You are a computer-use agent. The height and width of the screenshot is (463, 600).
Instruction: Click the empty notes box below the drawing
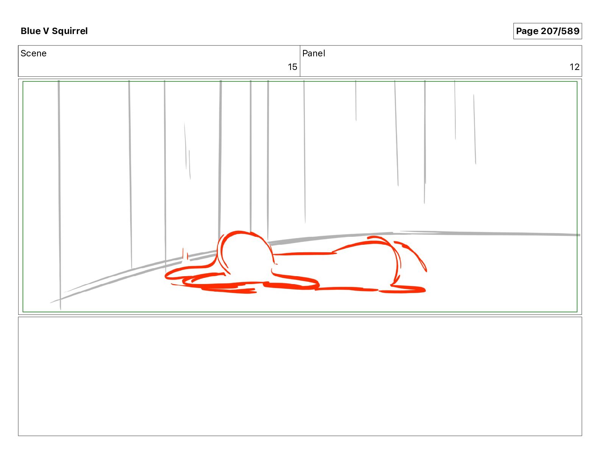click(x=300, y=376)
